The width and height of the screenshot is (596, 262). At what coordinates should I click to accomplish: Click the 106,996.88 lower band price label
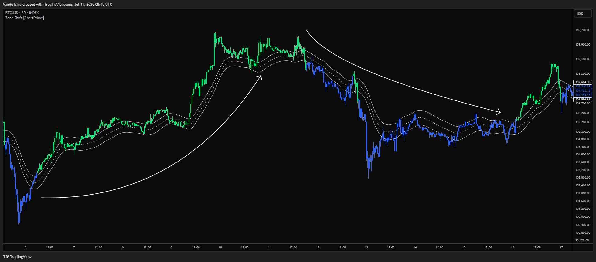click(x=583, y=100)
